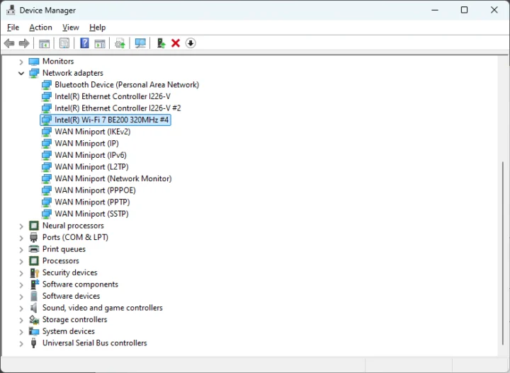510x373 pixels.
Task: Select Intel(R) Ethernet Controller I226-V #2
Action: 118,108
